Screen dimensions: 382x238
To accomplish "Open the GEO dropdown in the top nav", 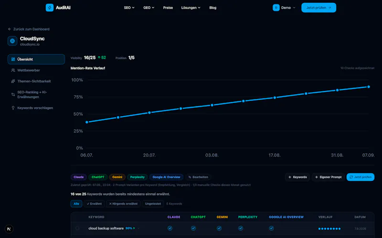I will (149, 8).
